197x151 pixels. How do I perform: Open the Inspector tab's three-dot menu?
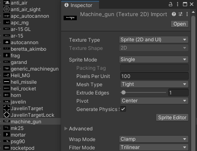[178, 4]
